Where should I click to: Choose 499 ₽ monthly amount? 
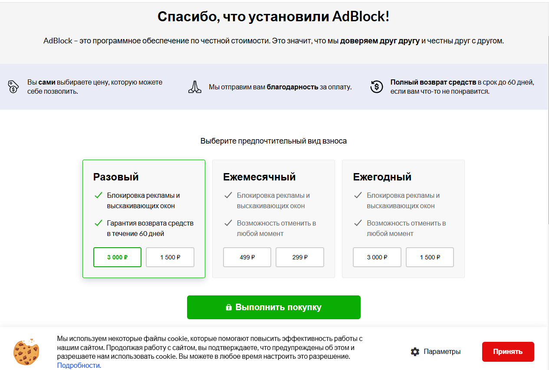point(247,257)
